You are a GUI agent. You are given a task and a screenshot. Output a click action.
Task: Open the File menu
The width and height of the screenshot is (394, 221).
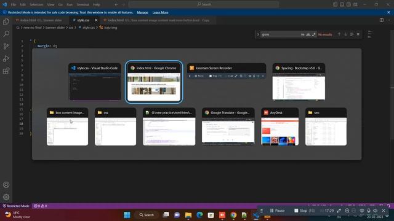pos(14,4)
